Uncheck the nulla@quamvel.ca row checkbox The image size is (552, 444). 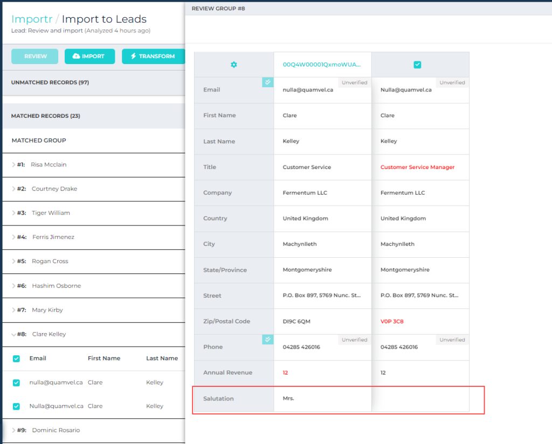pyautogui.click(x=16, y=383)
